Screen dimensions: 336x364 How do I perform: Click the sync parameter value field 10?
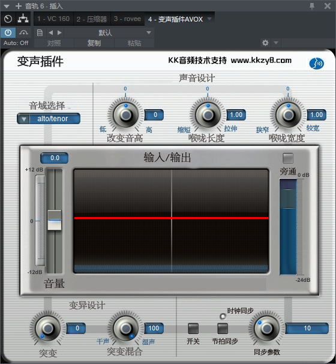point(307,328)
